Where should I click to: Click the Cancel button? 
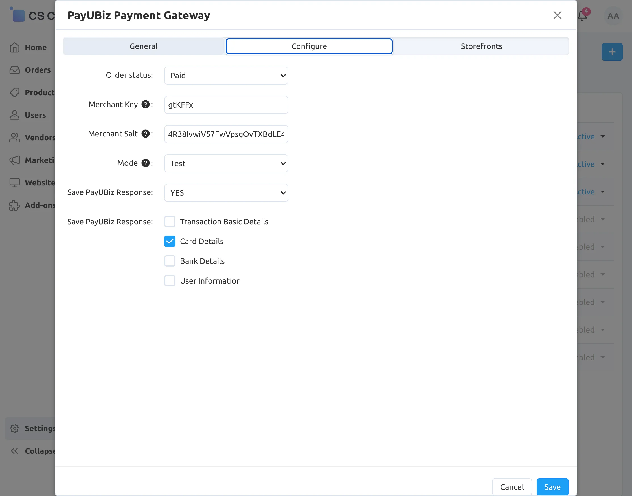512,487
